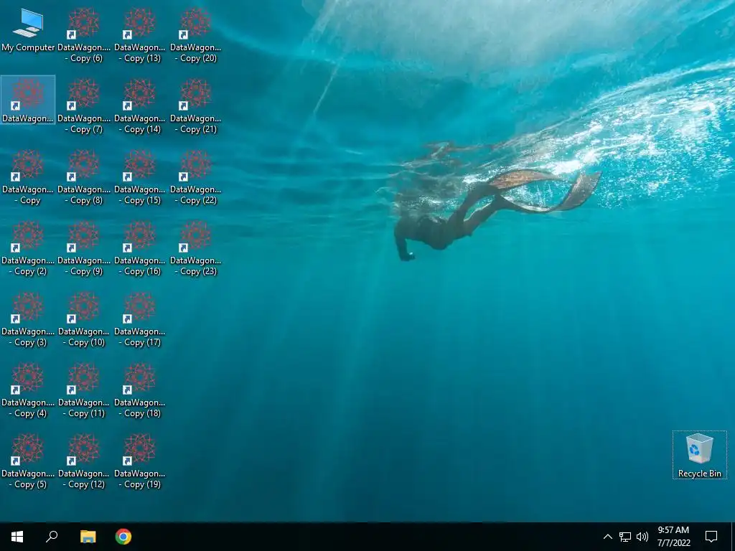The width and height of the screenshot is (735, 551).
Task: Open taskbar search magnifier
Action: [x=52, y=537]
